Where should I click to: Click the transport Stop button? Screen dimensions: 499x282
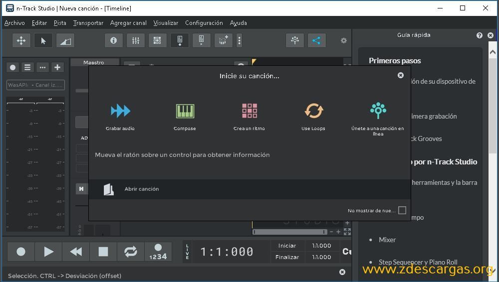tap(103, 252)
